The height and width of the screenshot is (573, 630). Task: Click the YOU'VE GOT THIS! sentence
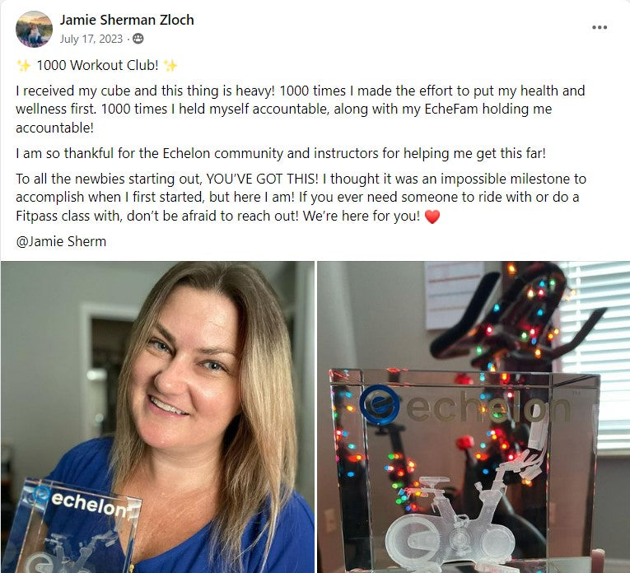263,179
